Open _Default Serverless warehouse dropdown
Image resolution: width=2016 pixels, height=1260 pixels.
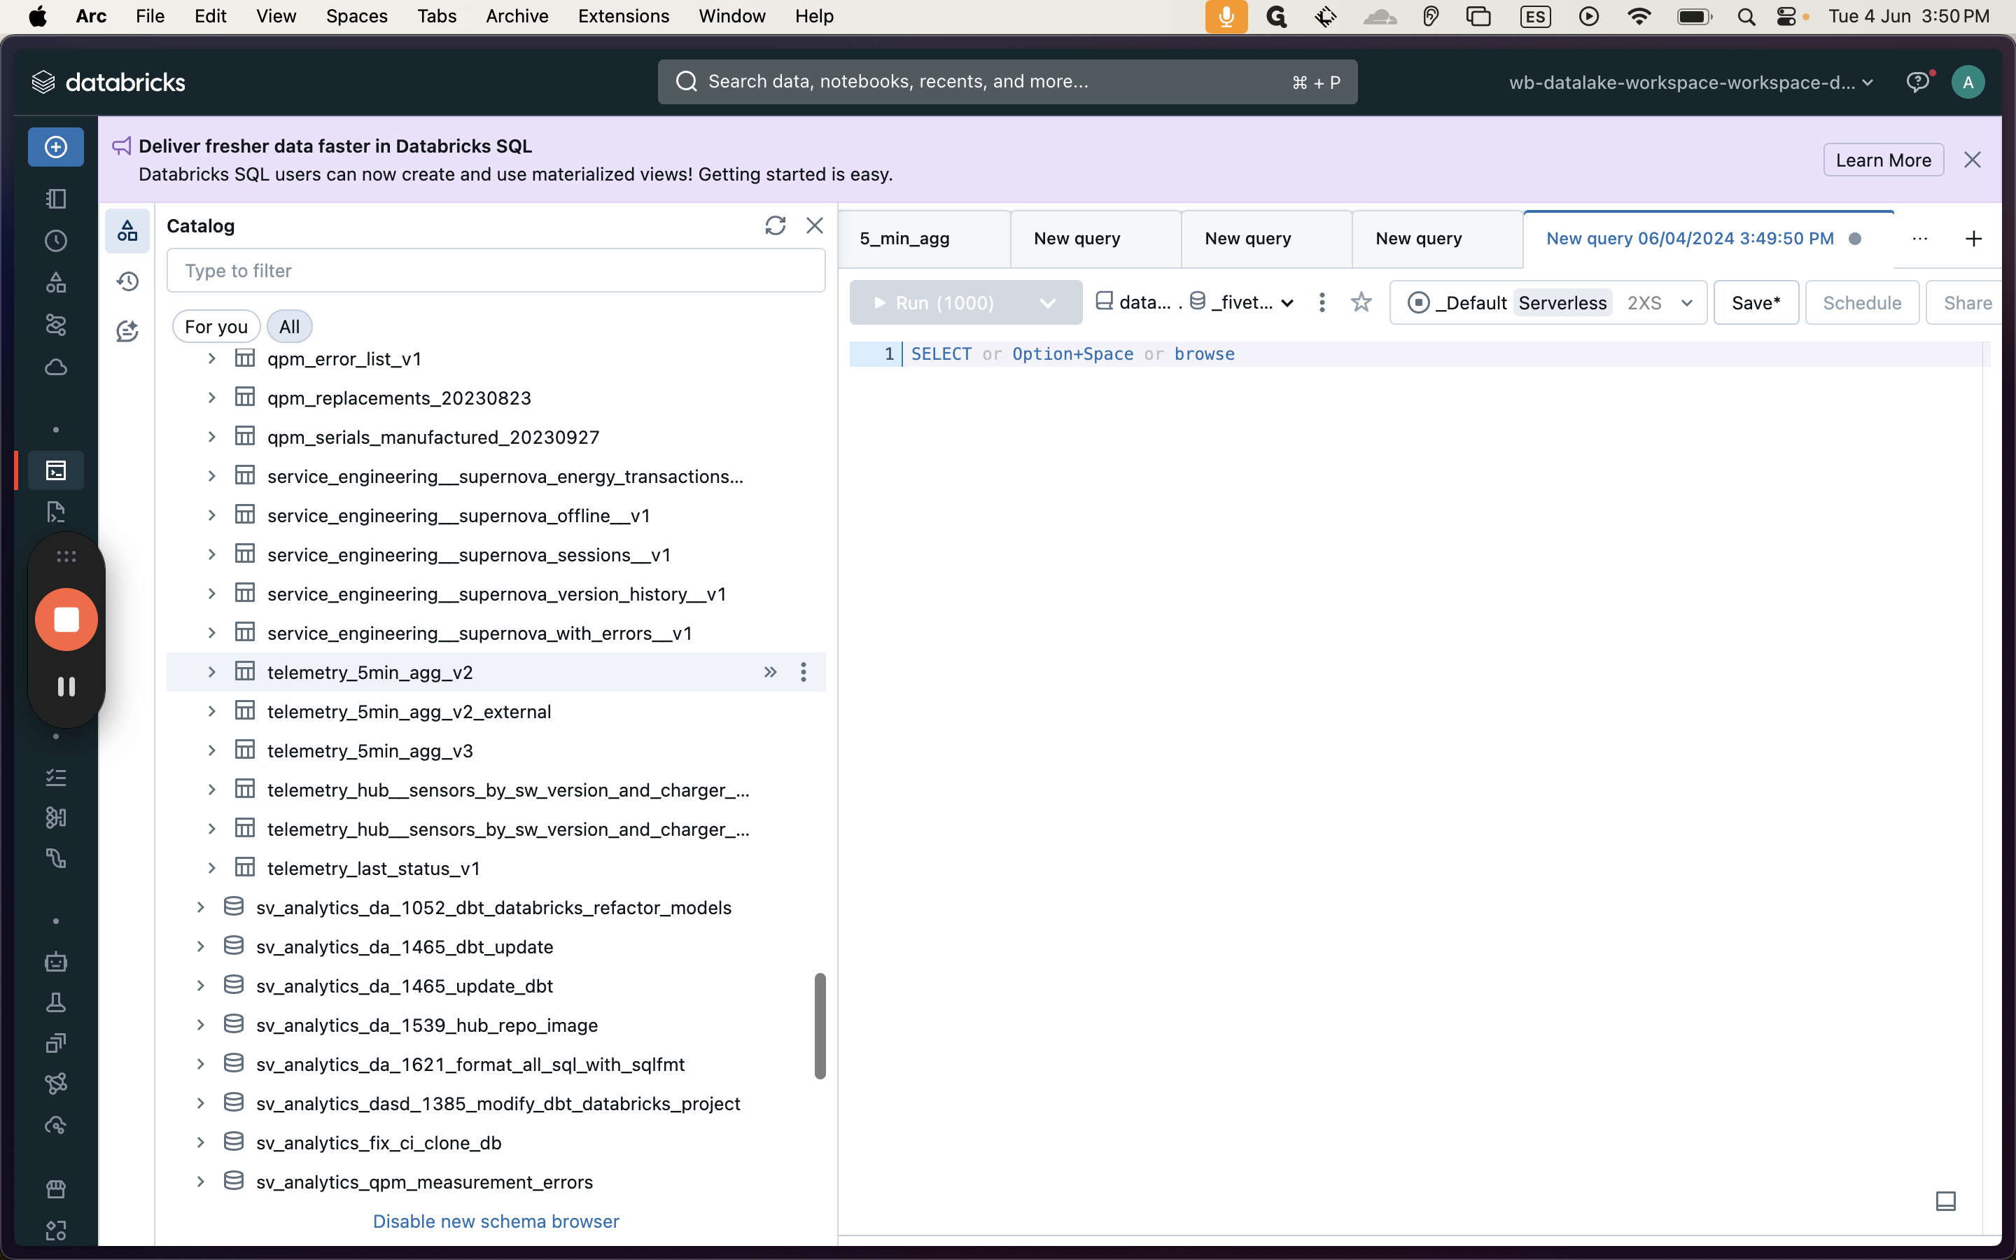coord(1548,302)
